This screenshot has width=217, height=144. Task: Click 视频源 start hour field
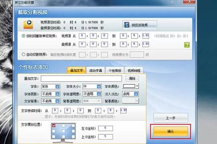82,36
